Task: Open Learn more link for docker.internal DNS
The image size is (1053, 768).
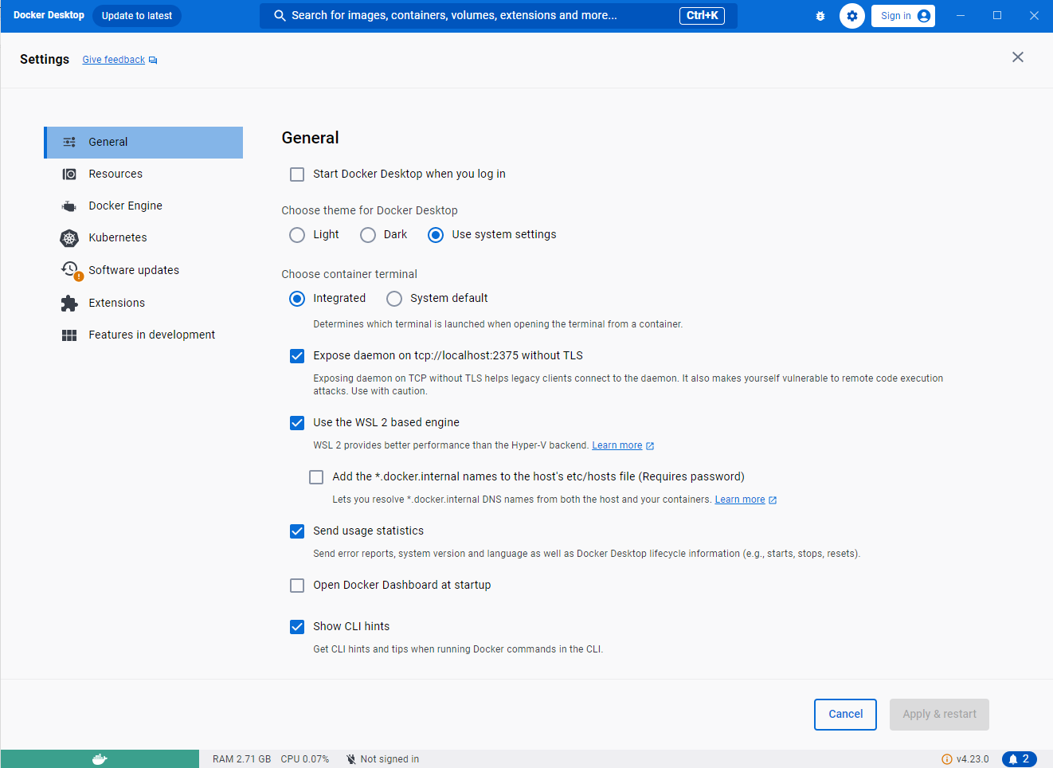Action: (x=740, y=500)
